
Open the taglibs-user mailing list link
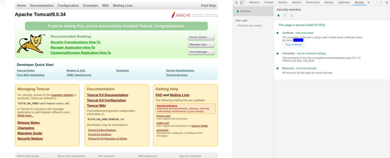click(x=163, y=123)
